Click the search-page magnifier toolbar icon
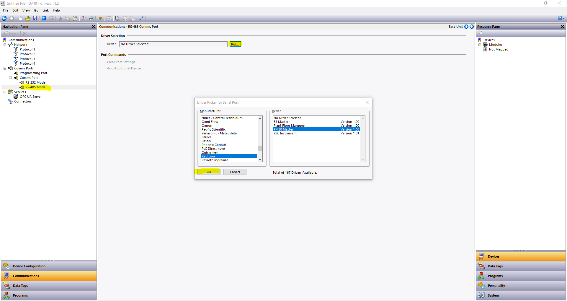Viewport: 567px width, 301px height. click(91, 18)
